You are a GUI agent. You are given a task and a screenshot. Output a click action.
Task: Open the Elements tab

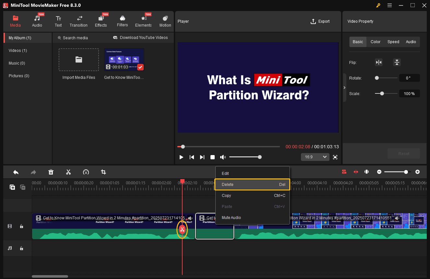coord(143,21)
